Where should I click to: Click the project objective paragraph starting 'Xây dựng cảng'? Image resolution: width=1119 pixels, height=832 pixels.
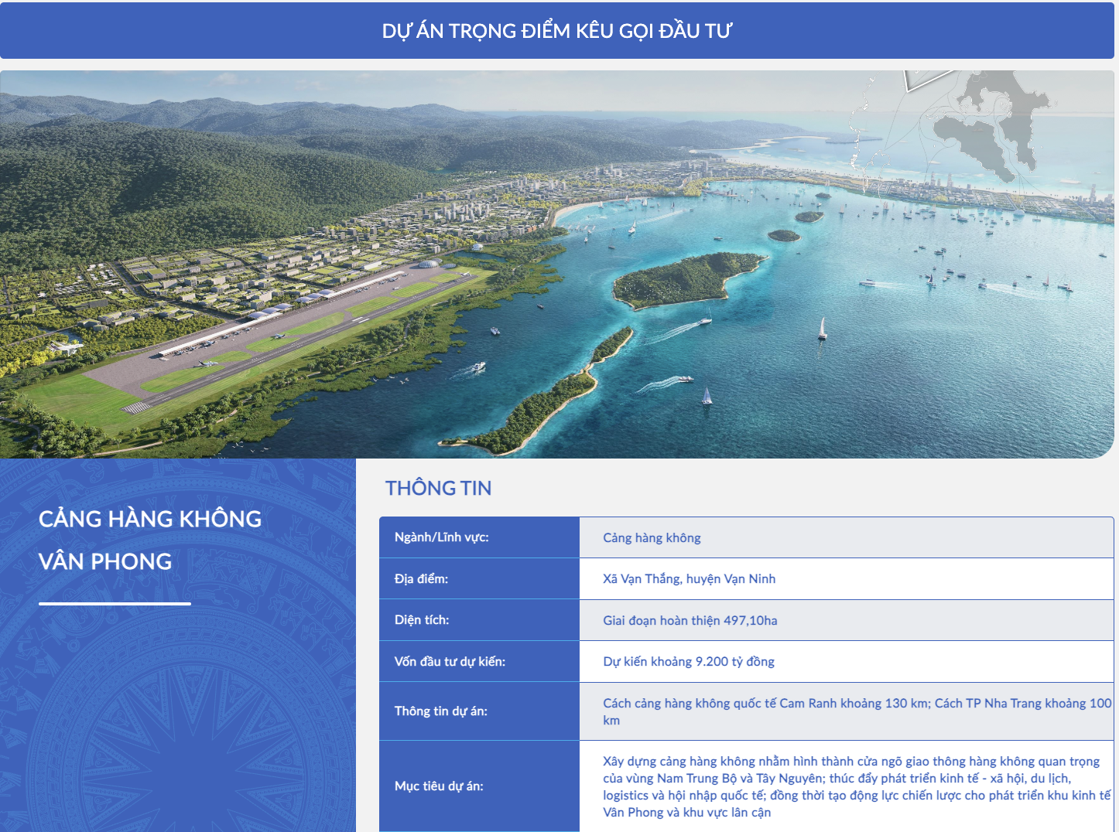[857, 786]
